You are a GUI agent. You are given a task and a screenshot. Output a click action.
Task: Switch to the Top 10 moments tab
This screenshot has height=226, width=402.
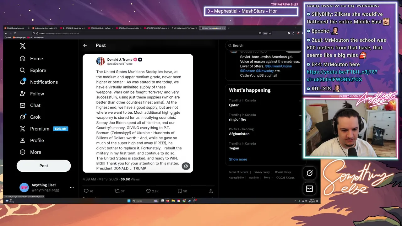pos(128,28)
